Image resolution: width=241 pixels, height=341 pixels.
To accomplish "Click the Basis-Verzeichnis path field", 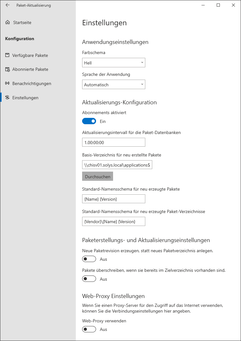I will coord(117,165).
